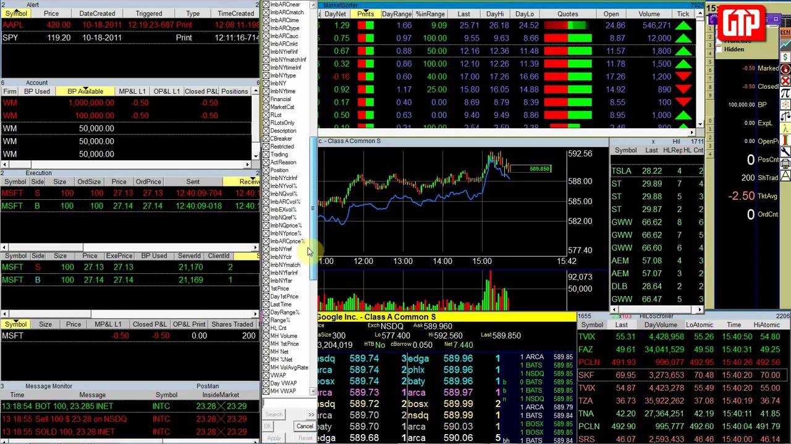Select the TNA row in HiLoScroller
Viewport: 791px width, 444px height.
coord(684,414)
